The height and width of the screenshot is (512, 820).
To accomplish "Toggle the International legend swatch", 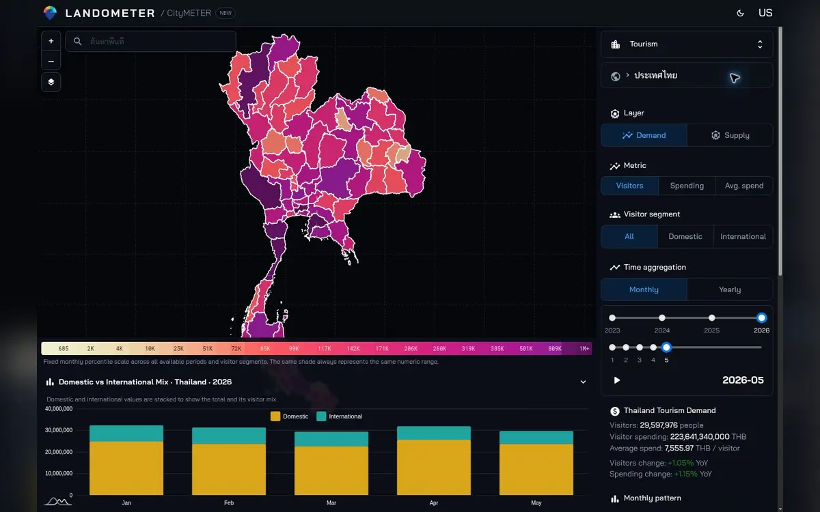I will click(321, 416).
